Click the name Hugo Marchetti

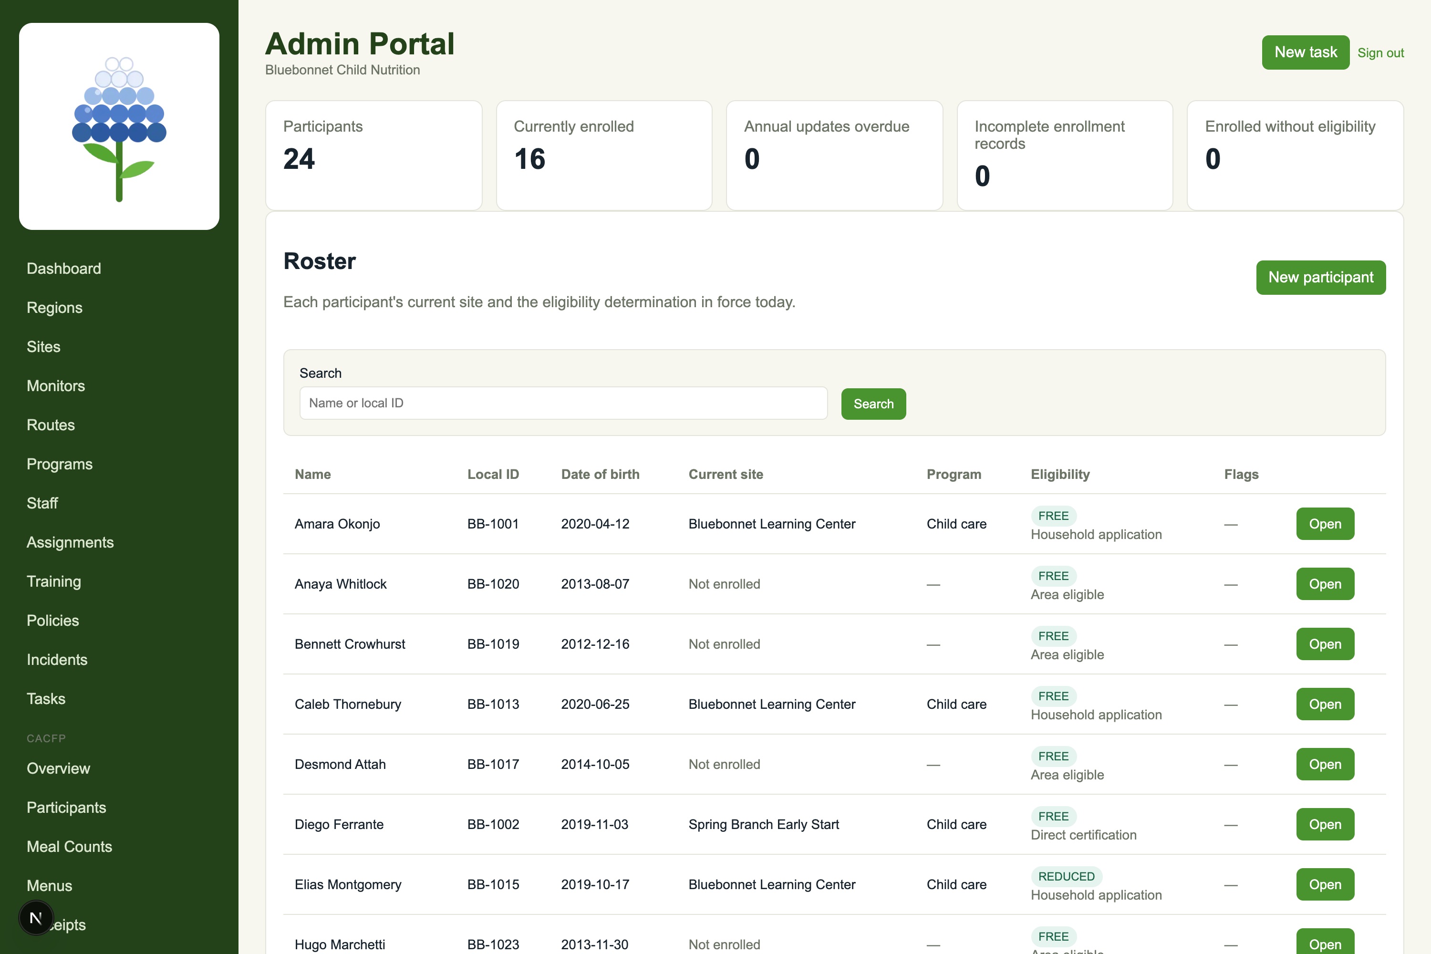point(340,944)
